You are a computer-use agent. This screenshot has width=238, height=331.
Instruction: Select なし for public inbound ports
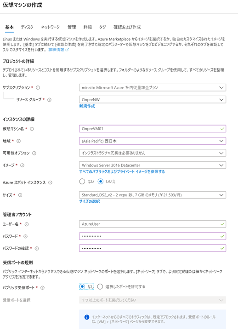82,287
